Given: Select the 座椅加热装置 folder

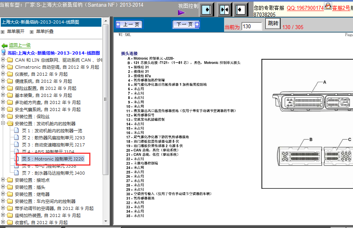Looking at the screenshot, I should click(48, 215).
